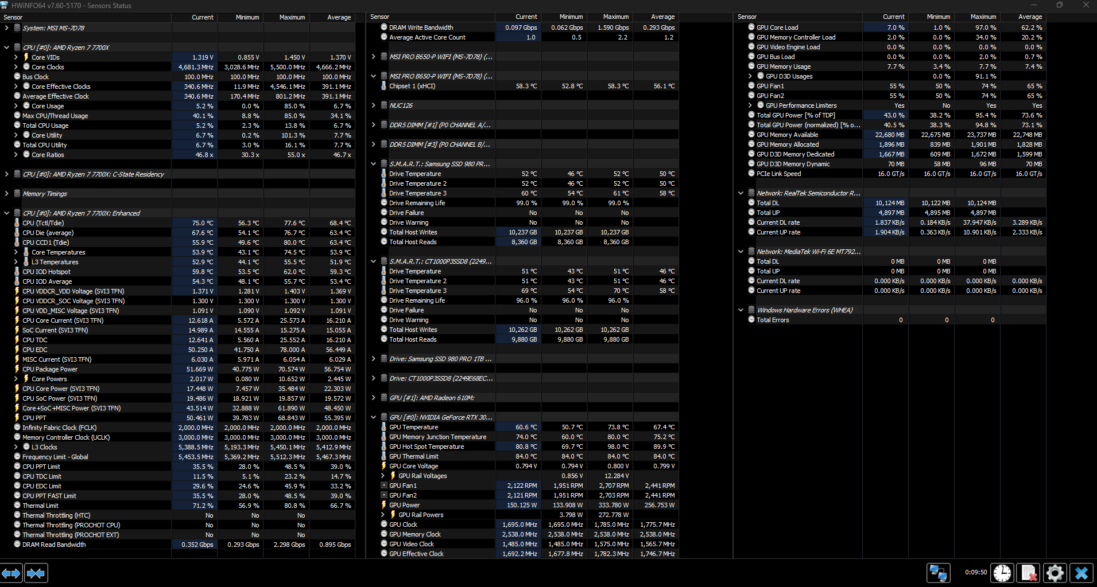This screenshot has width=1097, height=587.
Task: Click circle icon beside DRAM Write Bandwidth
Action: coord(384,28)
